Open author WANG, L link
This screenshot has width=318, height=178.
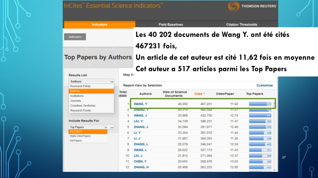pyautogui.click(x=140, y=150)
